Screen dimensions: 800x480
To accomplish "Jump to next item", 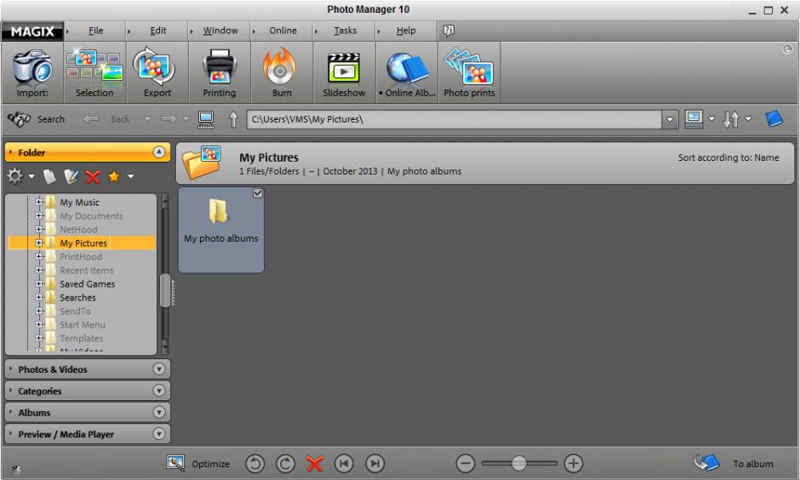I will pyautogui.click(x=375, y=464).
